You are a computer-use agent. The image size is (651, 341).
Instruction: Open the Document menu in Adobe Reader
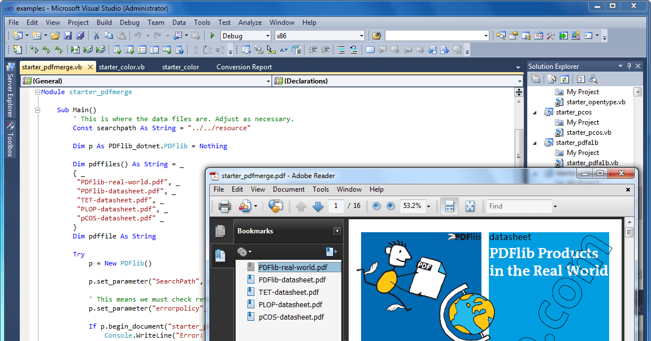[x=288, y=189]
